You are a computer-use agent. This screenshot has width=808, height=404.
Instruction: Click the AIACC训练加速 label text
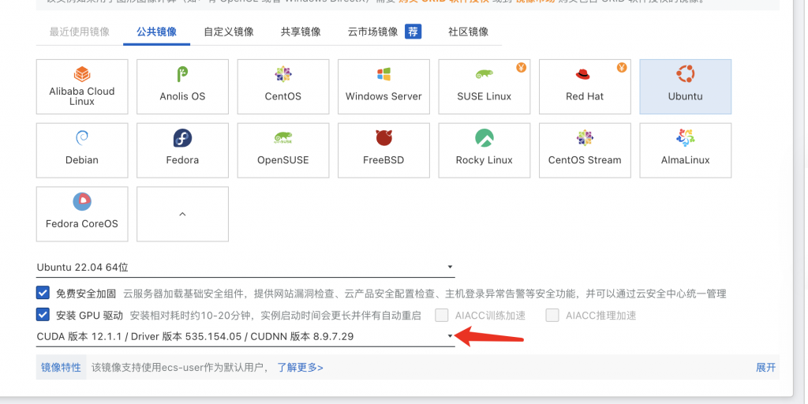tap(490, 316)
